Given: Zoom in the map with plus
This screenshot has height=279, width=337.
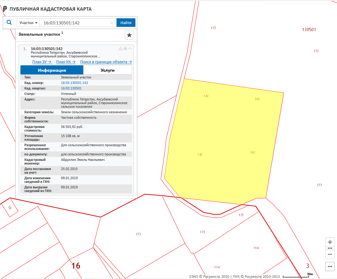Looking at the screenshot, I should click(x=330, y=242).
